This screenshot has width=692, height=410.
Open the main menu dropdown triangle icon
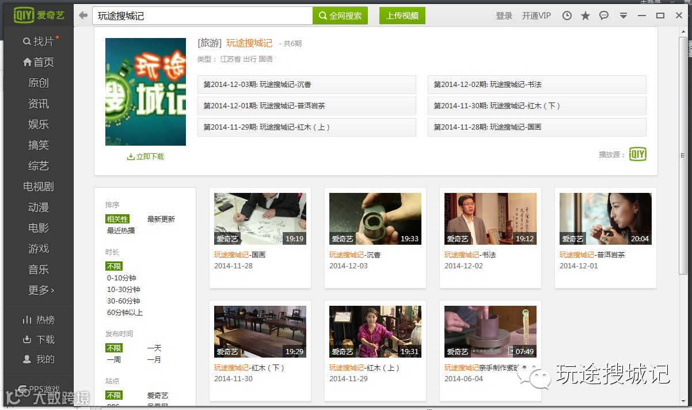click(623, 16)
